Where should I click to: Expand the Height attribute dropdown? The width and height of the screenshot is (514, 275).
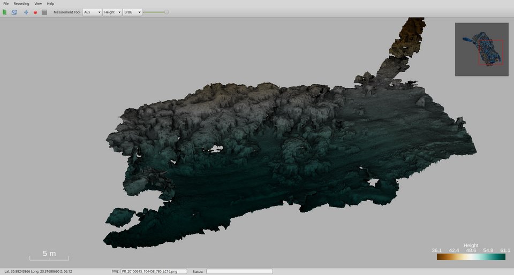(x=112, y=12)
